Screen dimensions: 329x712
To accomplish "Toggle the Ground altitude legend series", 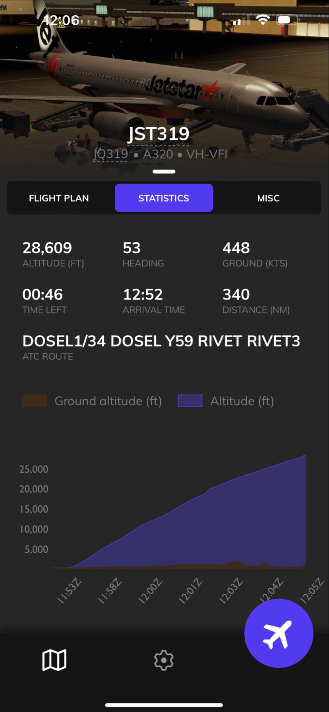I will click(92, 401).
